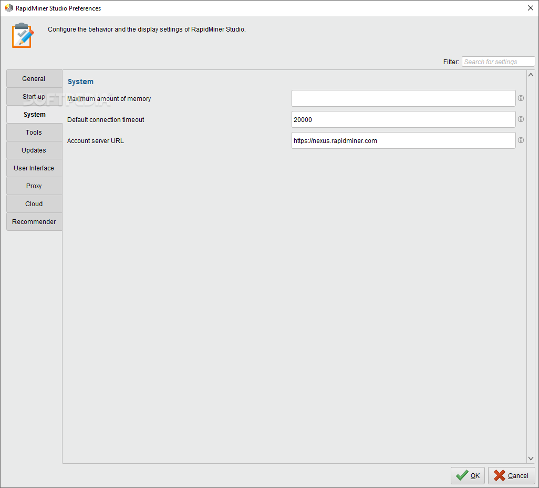
Task: Select the System tab
Action: (34, 115)
